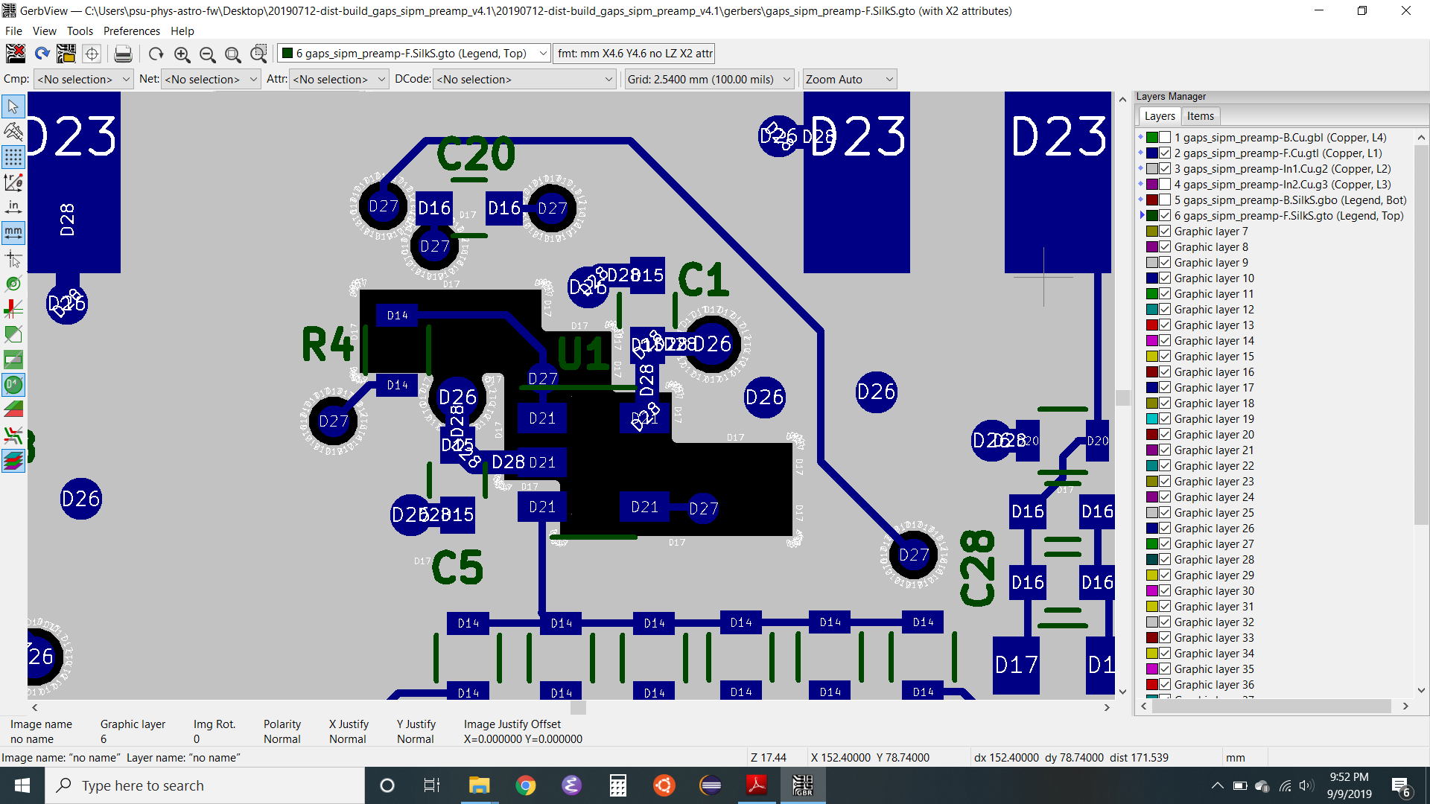Click the print icon

pyautogui.click(x=123, y=54)
